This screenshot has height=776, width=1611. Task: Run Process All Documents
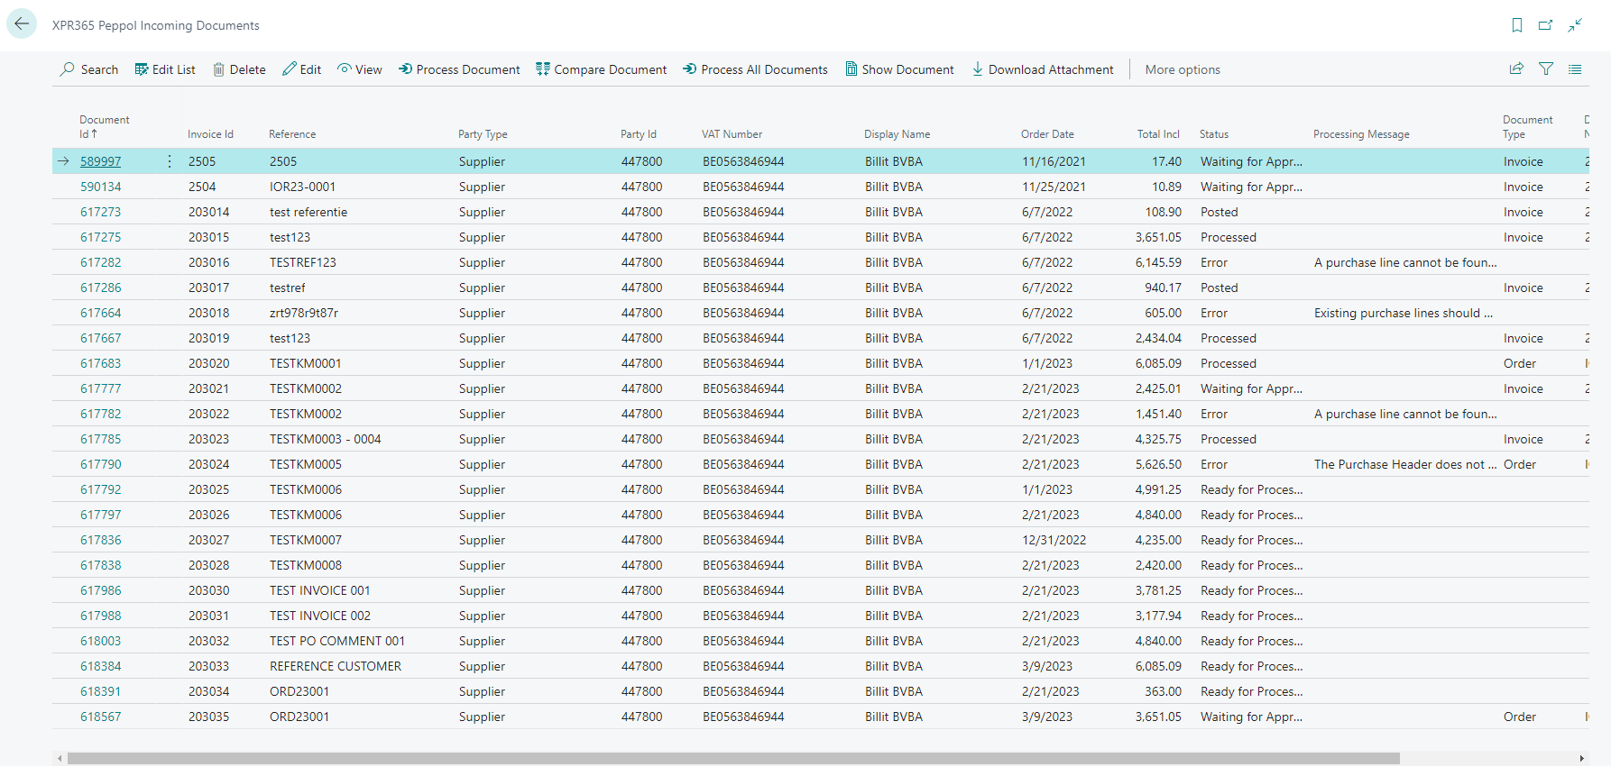click(756, 69)
